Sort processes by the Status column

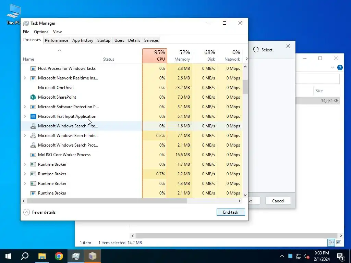click(x=122, y=55)
